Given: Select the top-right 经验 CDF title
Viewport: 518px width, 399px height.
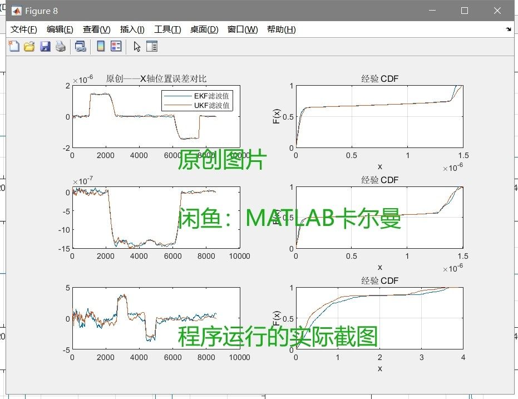Looking at the screenshot, I should click(379, 78).
